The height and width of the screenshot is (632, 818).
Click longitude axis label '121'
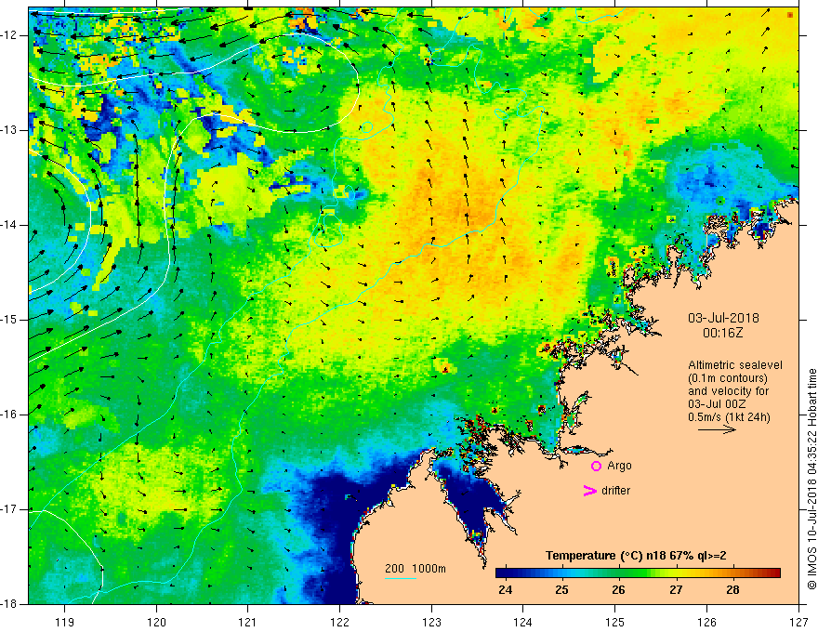pyautogui.click(x=248, y=622)
